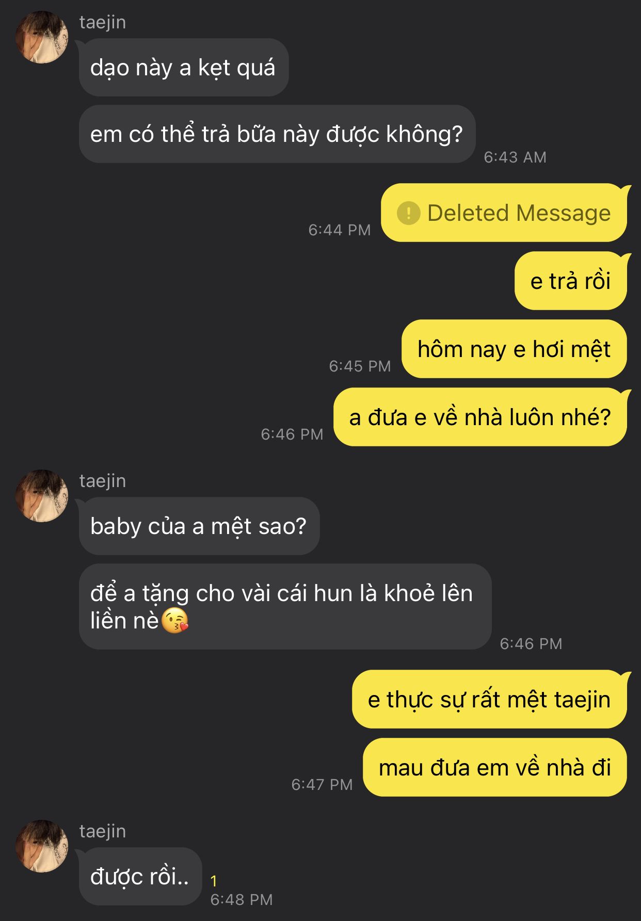Select the 'baby của a mệt sao?' bubble
Screen dimensions: 641x921
point(199,526)
